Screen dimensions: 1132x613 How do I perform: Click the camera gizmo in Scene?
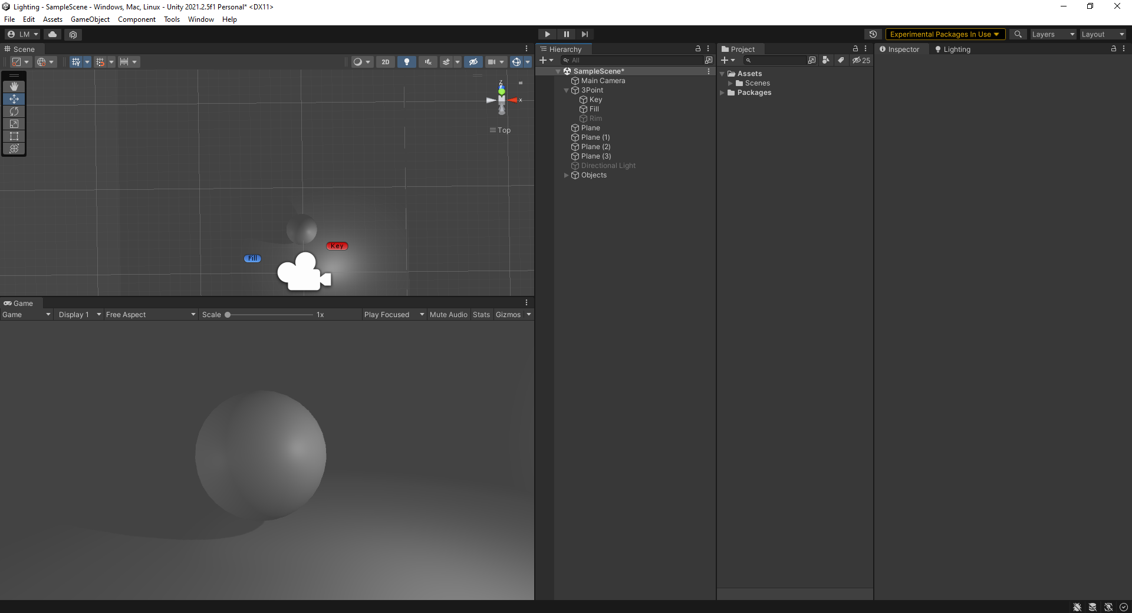pyautogui.click(x=304, y=272)
